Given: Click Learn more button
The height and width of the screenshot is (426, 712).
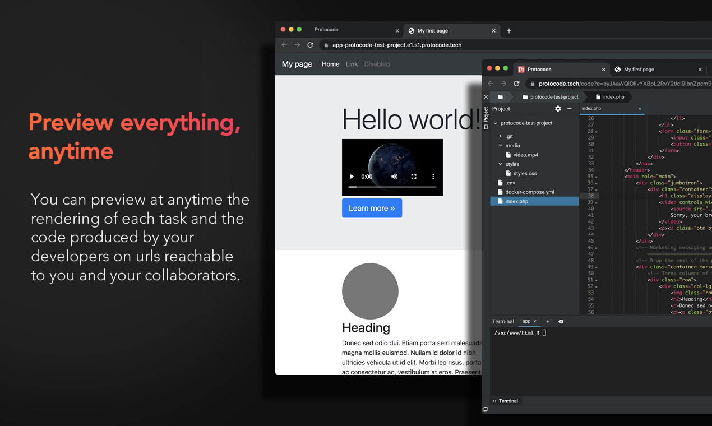Looking at the screenshot, I should coord(372,208).
